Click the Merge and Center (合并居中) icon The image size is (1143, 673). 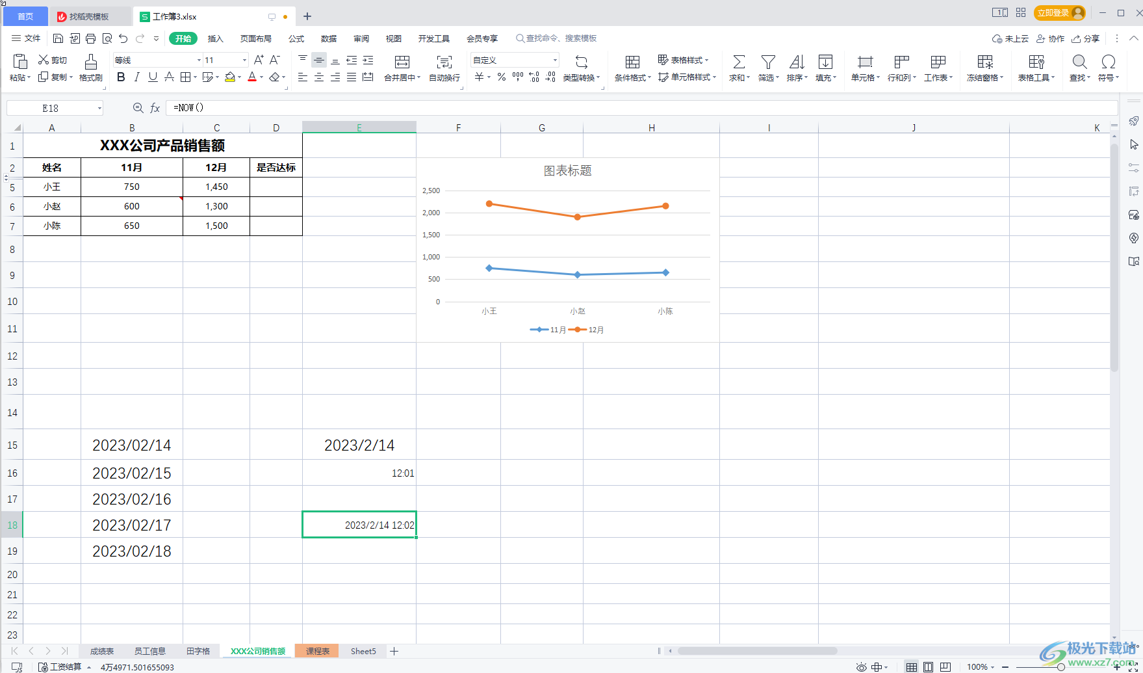point(402,62)
